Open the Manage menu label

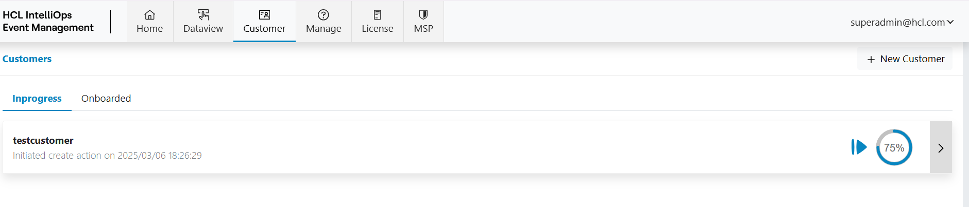tap(324, 29)
